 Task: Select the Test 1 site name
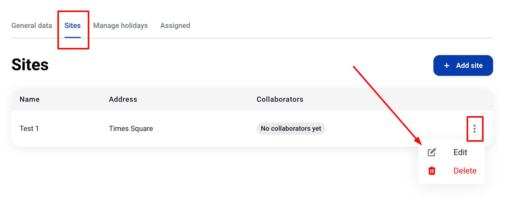(x=29, y=129)
